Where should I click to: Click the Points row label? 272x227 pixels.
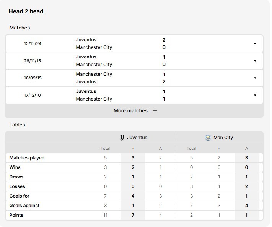pos(16,215)
